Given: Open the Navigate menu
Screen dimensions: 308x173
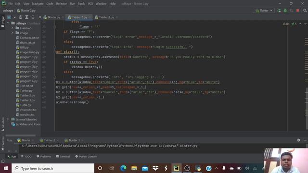Looking at the screenshot, I should (38, 4).
